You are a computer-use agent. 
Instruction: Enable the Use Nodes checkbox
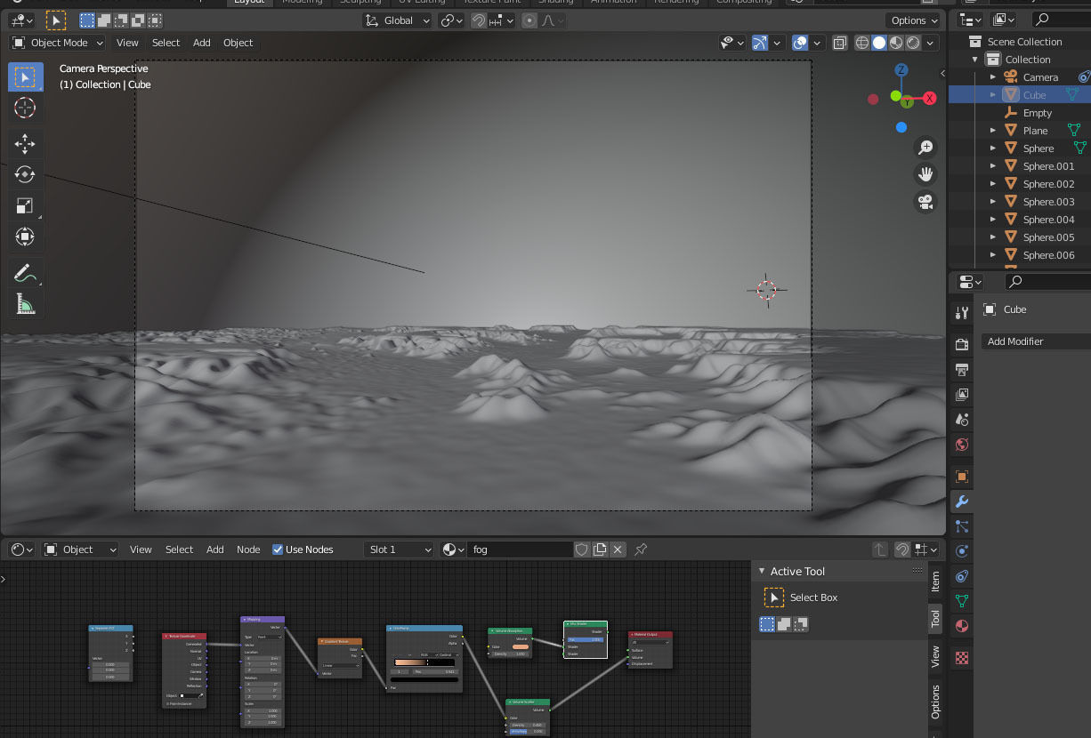(278, 549)
